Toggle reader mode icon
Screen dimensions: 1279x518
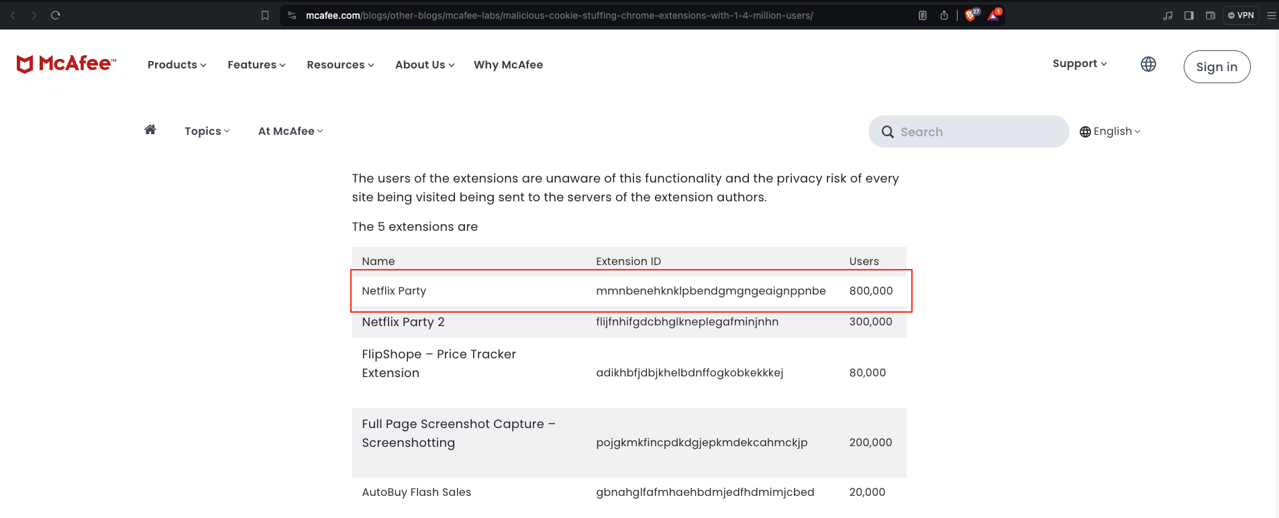click(923, 15)
